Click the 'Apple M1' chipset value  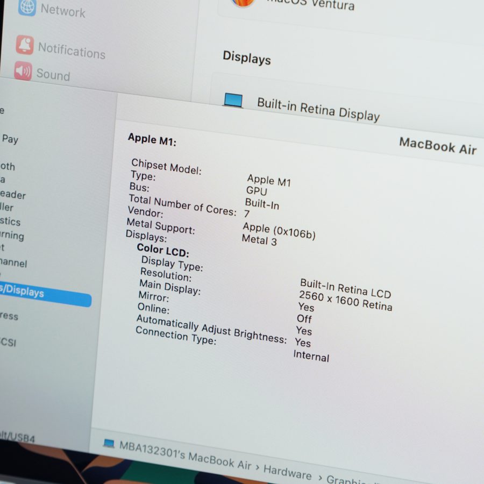click(x=269, y=180)
